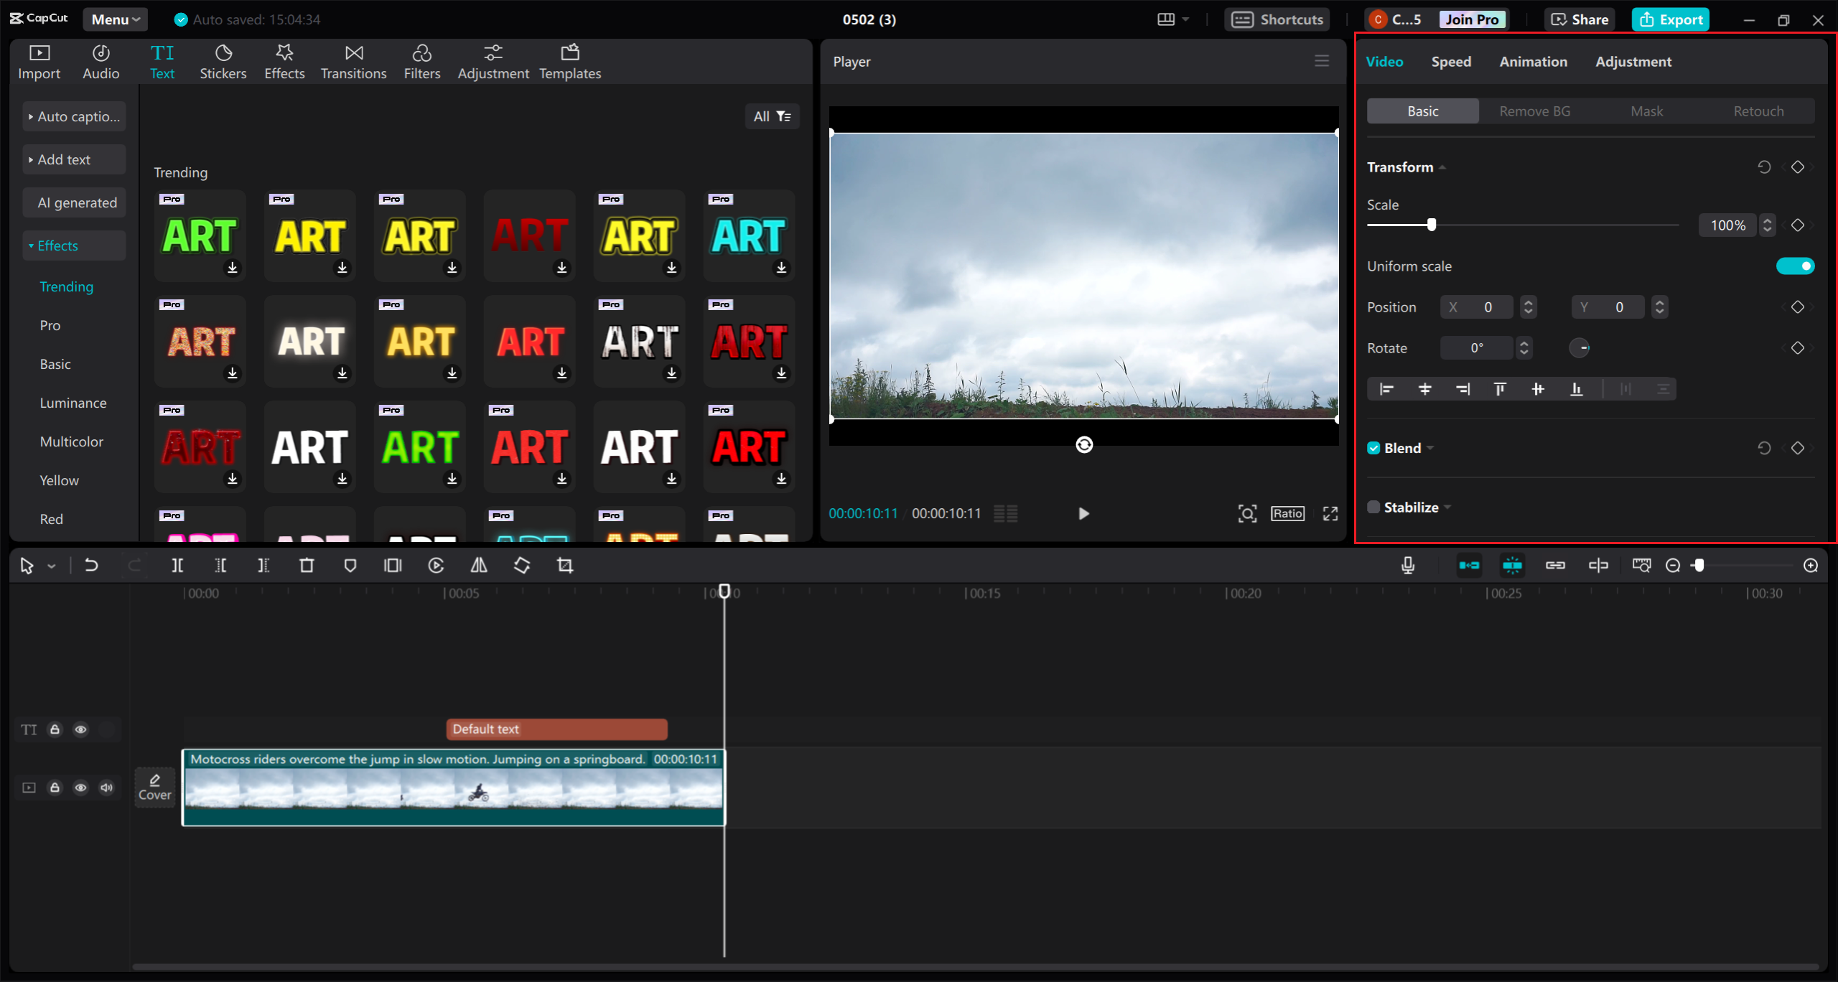Select the Default text clip in the timeline
The width and height of the screenshot is (1838, 982).
tap(556, 729)
